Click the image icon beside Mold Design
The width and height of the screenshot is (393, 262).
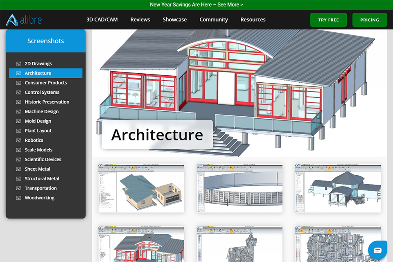pyautogui.click(x=18, y=121)
